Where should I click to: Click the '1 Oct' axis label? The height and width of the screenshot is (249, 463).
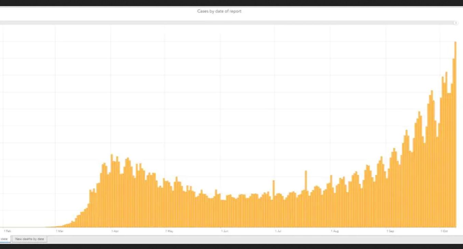pos(444,231)
